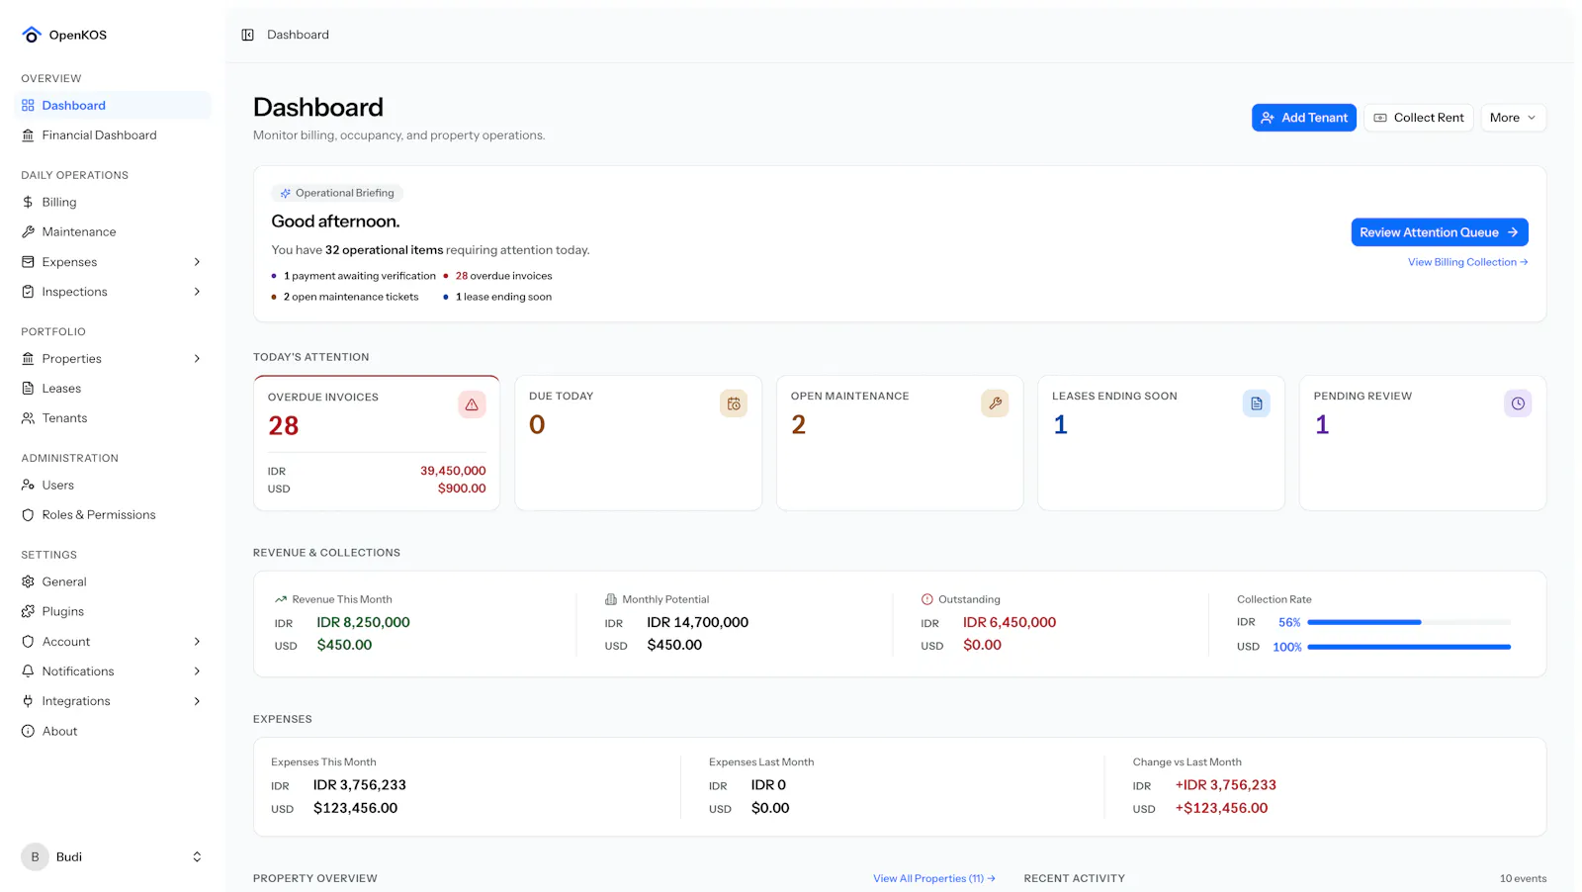Open the More actions dropdown

(x=1513, y=118)
